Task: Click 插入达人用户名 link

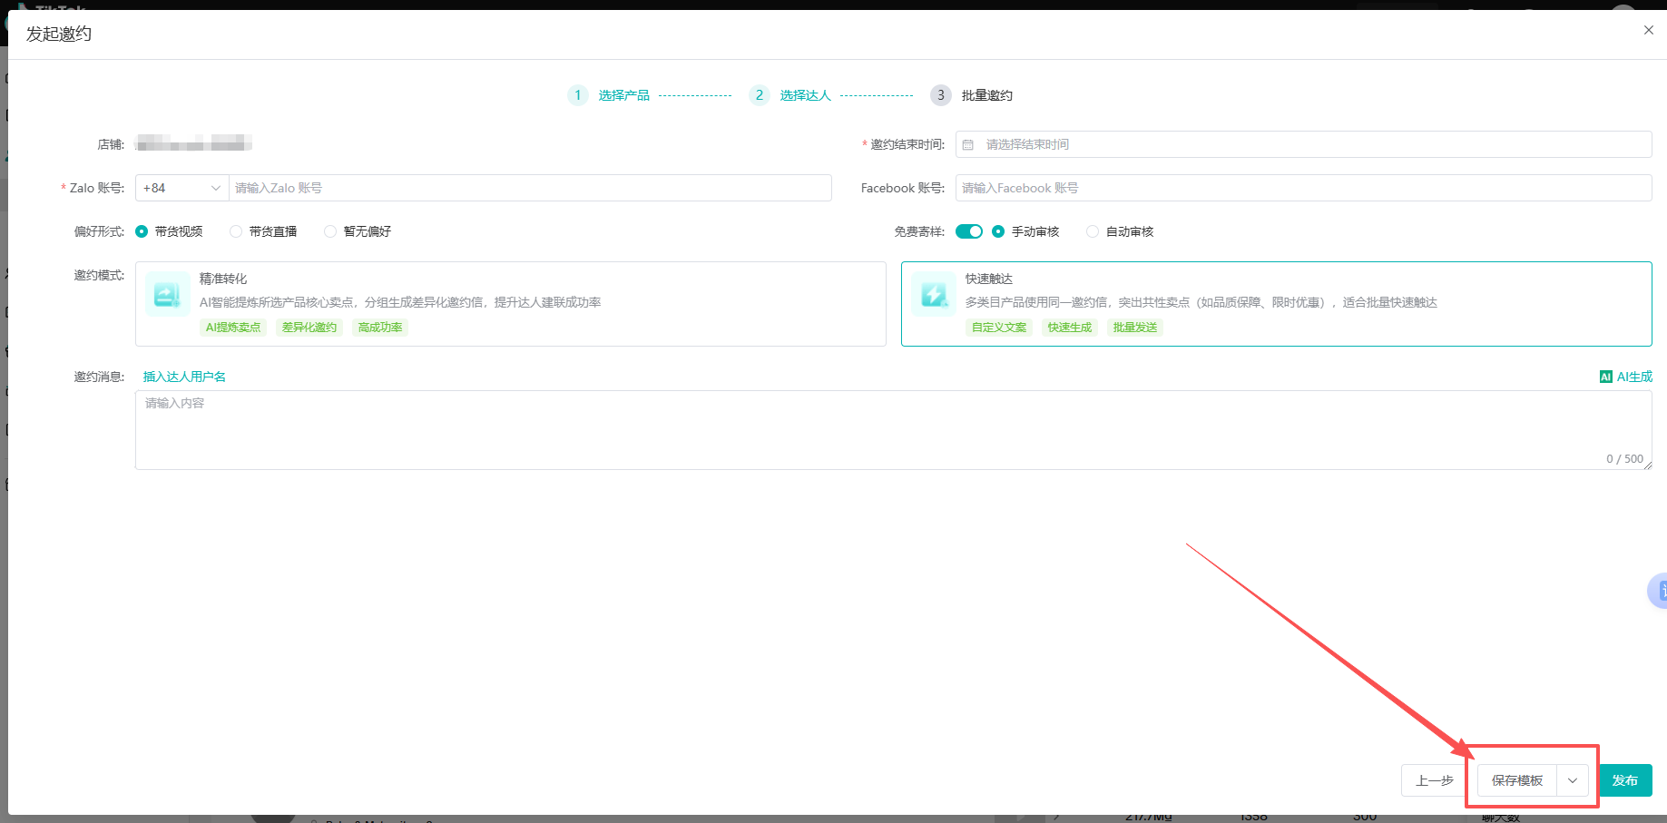Action: tap(184, 377)
